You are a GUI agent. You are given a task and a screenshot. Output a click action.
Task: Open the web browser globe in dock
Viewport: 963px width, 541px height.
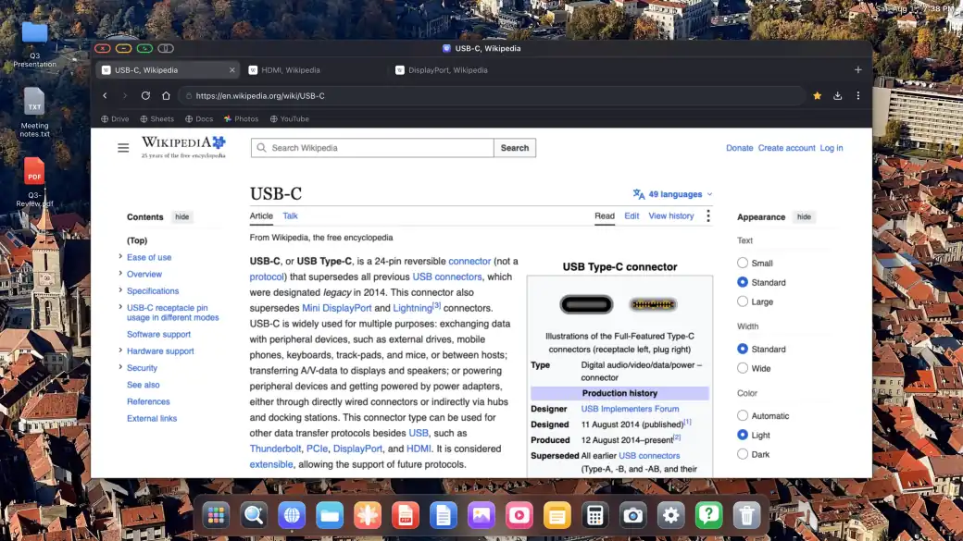(292, 516)
